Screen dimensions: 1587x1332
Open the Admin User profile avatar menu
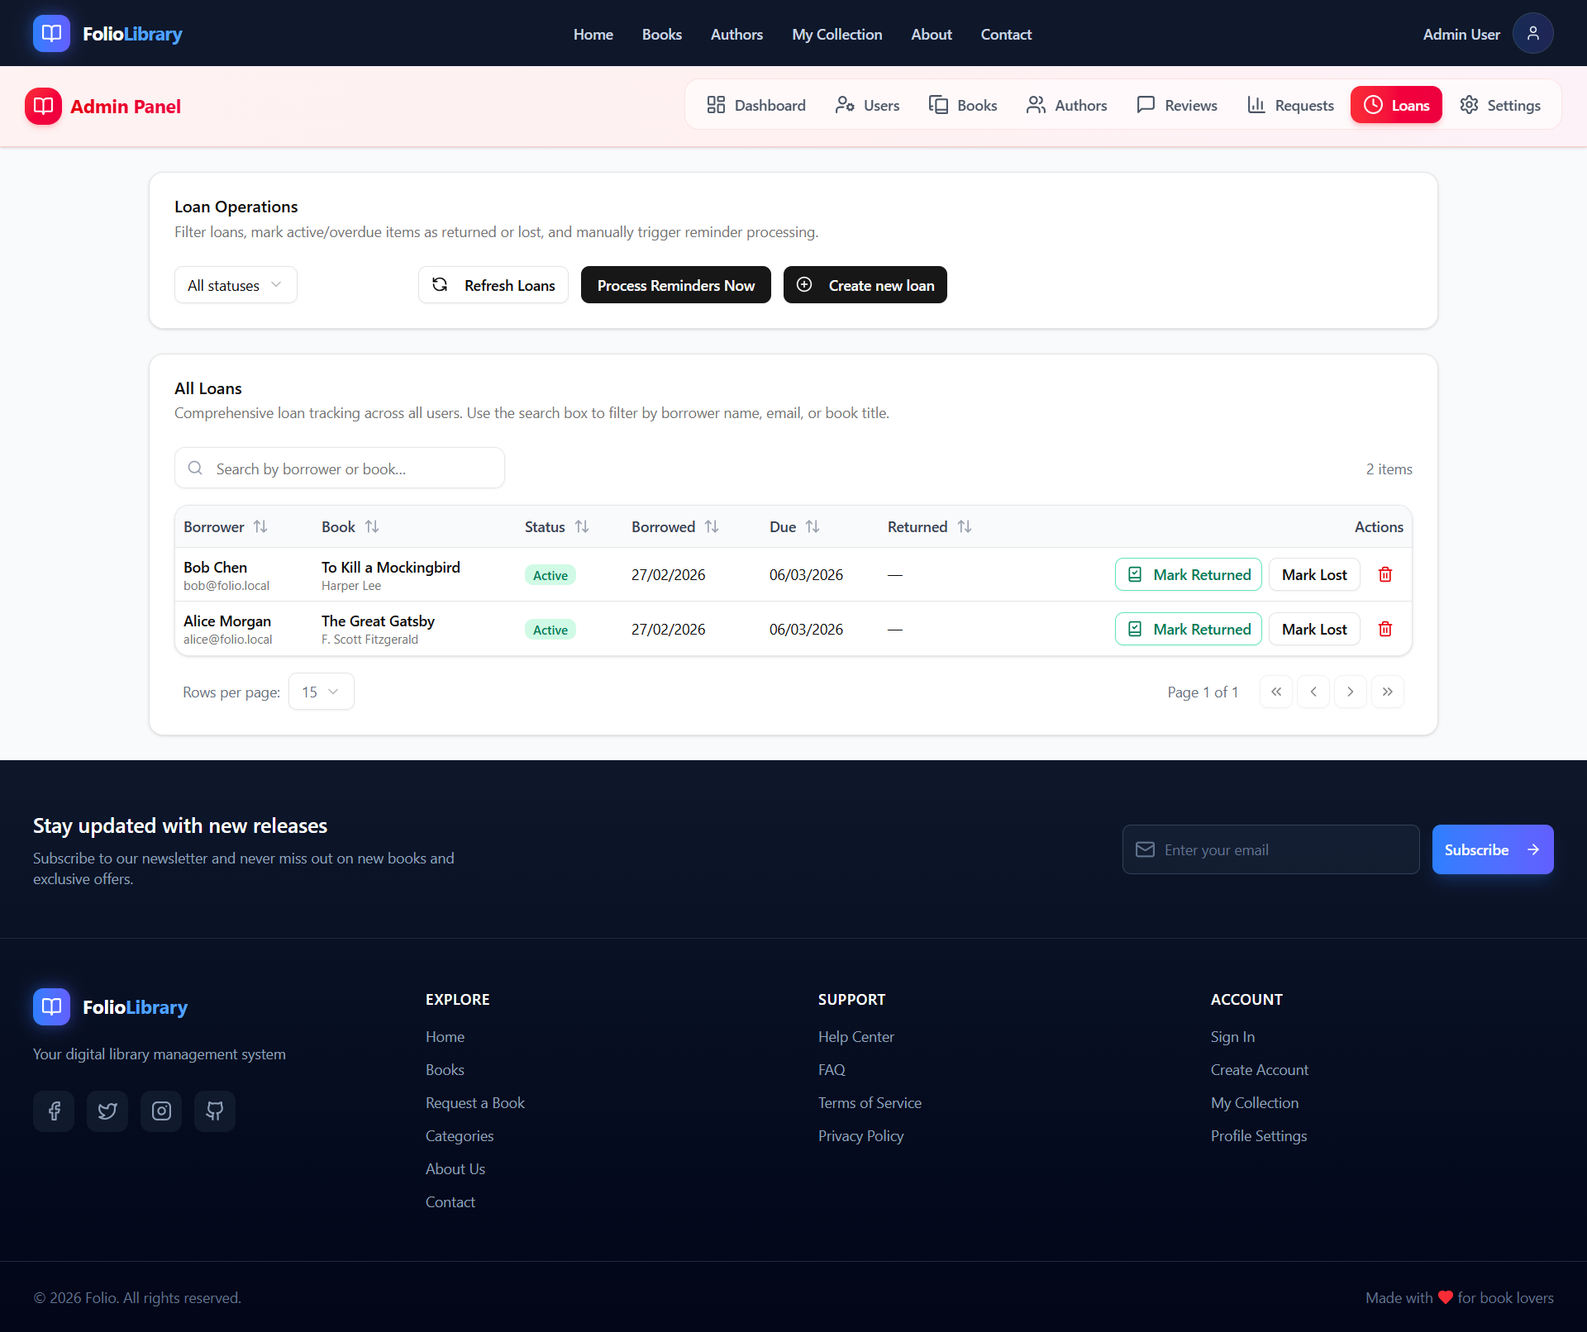(x=1532, y=33)
